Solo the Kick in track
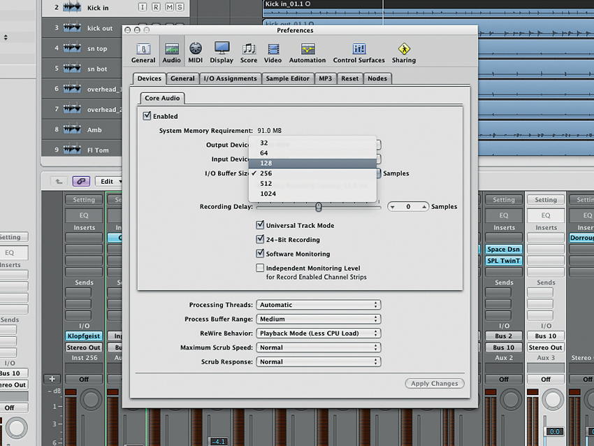Screen dimensions: 594x446 click(180, 7)
